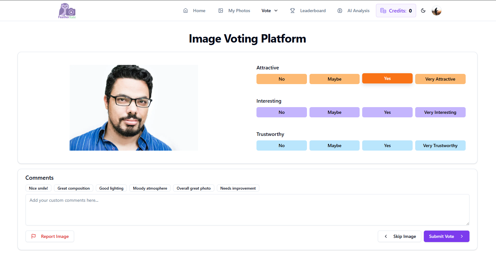The image size is (496, 275).
Task: Add the "Moody atmosphere" quick comment
Action: tap(150, 188)
